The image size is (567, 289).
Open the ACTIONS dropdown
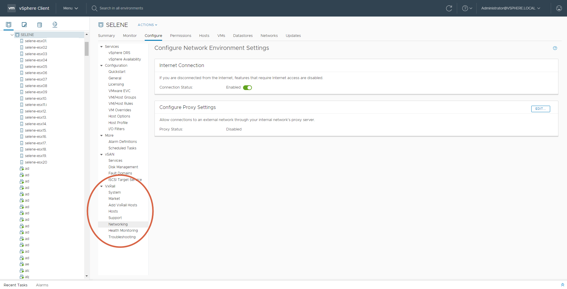[147, 25]
